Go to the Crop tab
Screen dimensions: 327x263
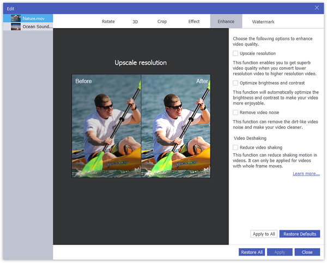[x=162, y=22]
